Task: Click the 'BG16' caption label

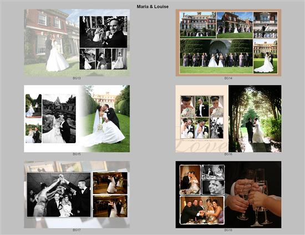Action: click(x=228, y=154)
